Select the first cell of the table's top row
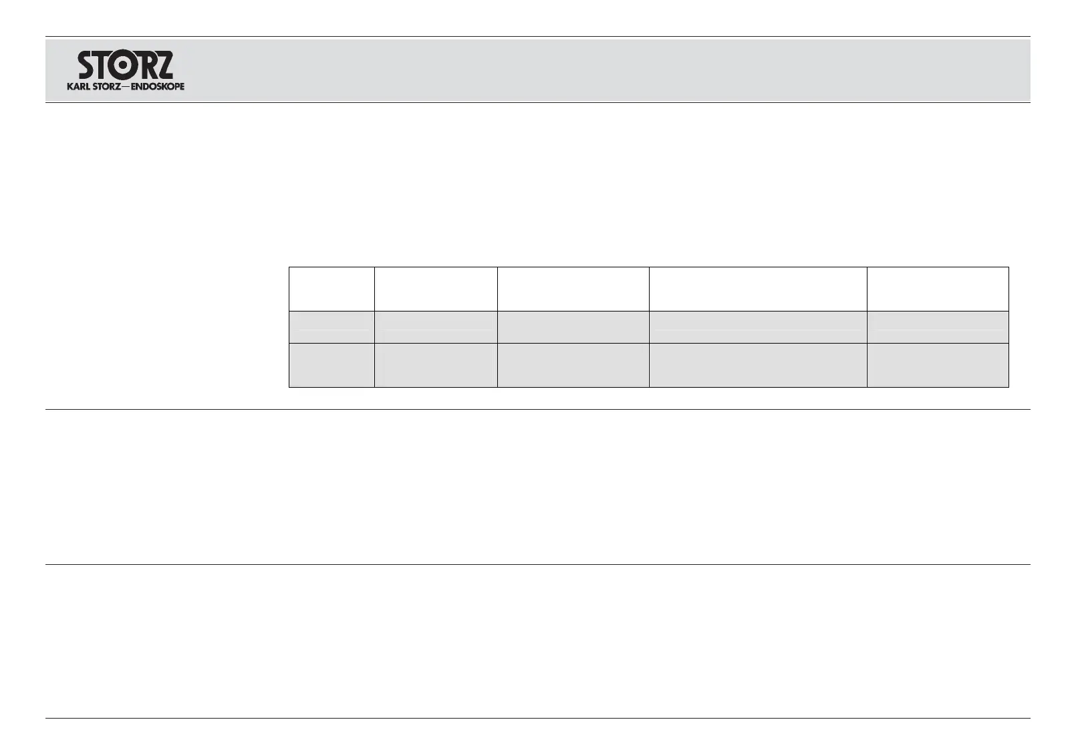This screenshot has width=1076, height=754. pos(331,289)
